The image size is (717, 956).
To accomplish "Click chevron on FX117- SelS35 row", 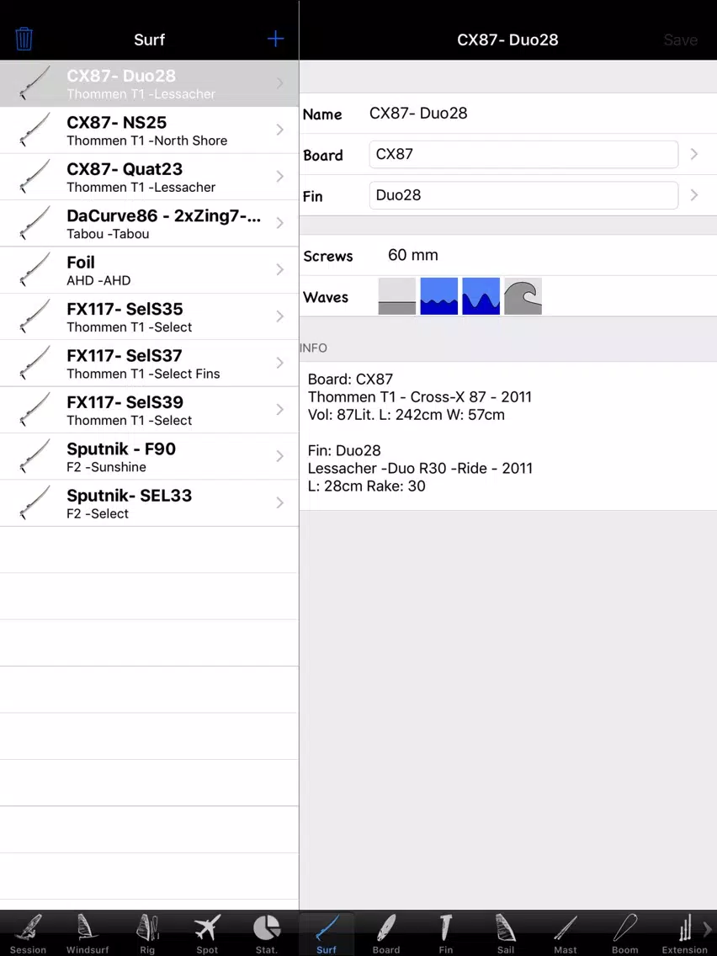I will point(280,316).
